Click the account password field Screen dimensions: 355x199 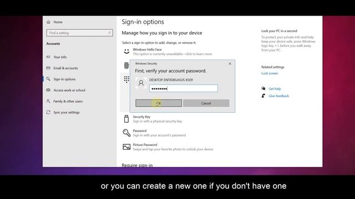184,88
